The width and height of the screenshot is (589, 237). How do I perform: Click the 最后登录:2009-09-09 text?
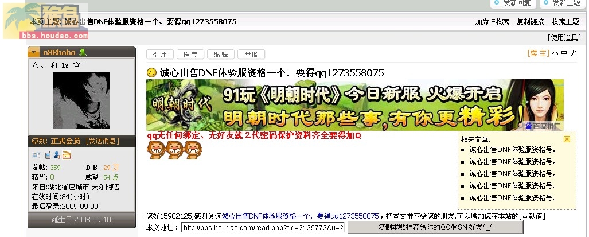(65, 207)
